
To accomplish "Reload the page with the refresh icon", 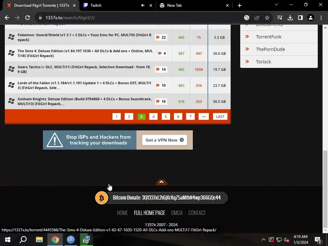I will (28, 18).
